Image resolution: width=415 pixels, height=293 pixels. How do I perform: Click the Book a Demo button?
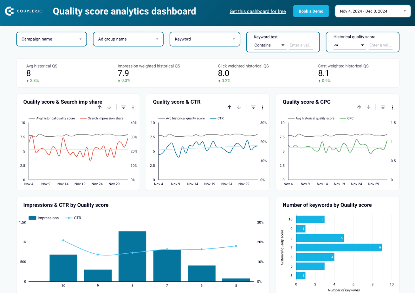[x=311, y=11]
